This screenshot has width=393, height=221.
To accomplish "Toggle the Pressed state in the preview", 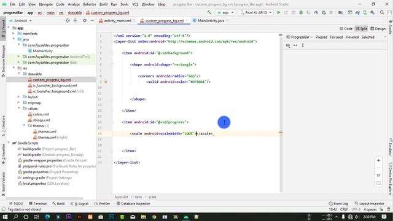I will [321, 37].
